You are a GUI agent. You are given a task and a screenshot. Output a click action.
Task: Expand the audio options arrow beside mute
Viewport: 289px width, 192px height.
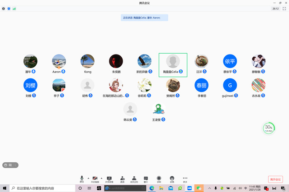pos(88,178)
